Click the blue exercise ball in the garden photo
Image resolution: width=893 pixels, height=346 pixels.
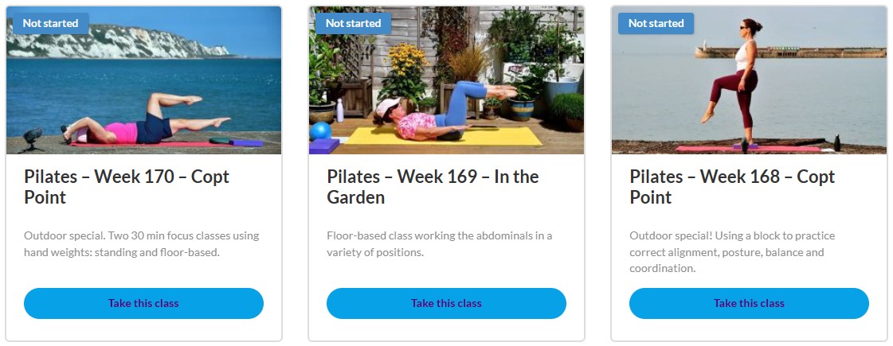tap(320, 131)
